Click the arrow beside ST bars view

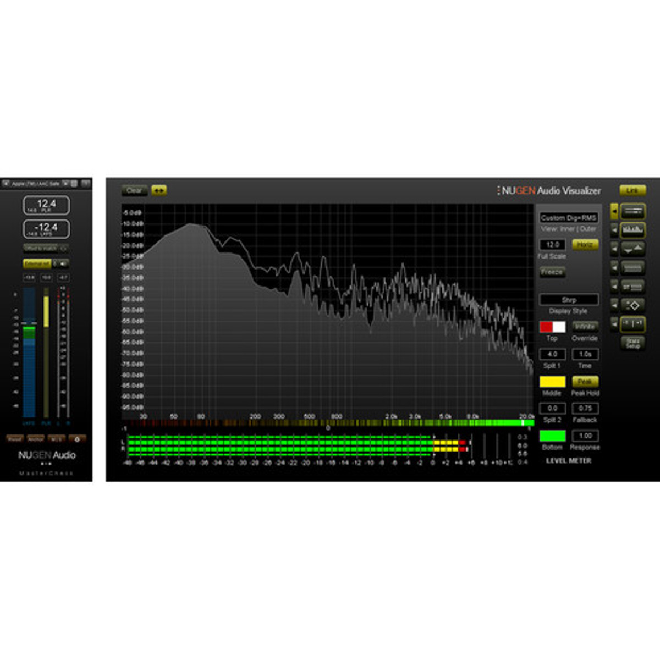tap(614, 287)
